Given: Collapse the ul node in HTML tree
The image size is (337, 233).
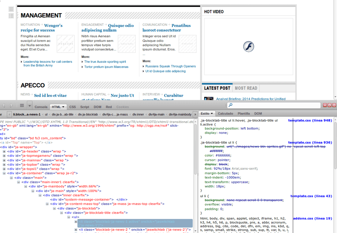Looking at the screenshot, I should pyautogui.click(x=69, y=217).
